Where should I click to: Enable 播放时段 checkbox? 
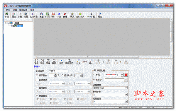click(37, 88)
